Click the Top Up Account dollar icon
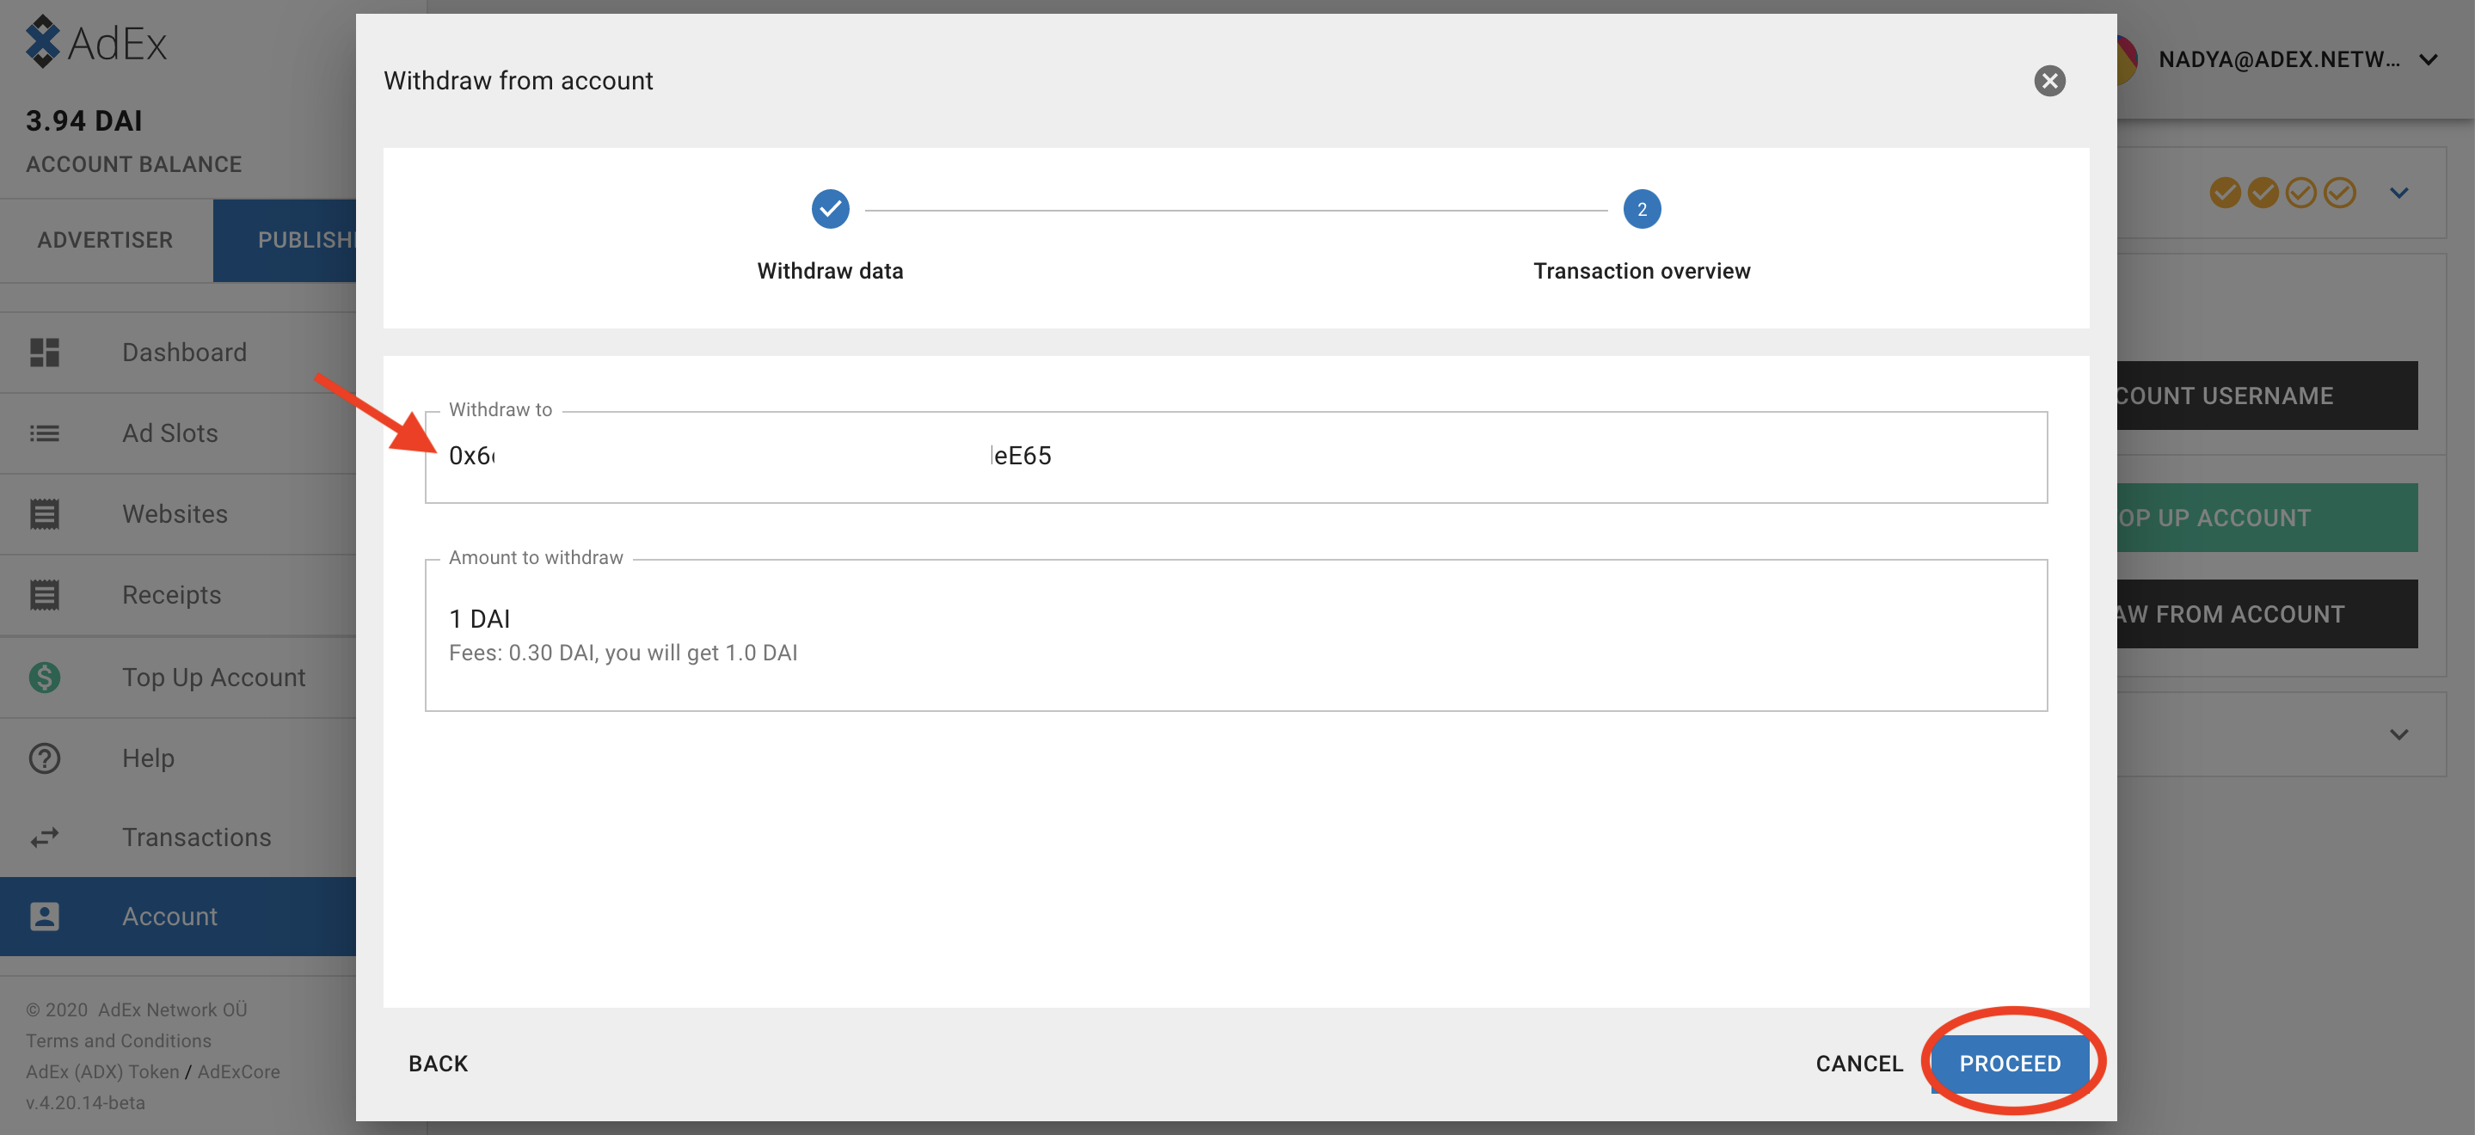The height and width of the screenshot is (1135, 2475). [44, 678]
